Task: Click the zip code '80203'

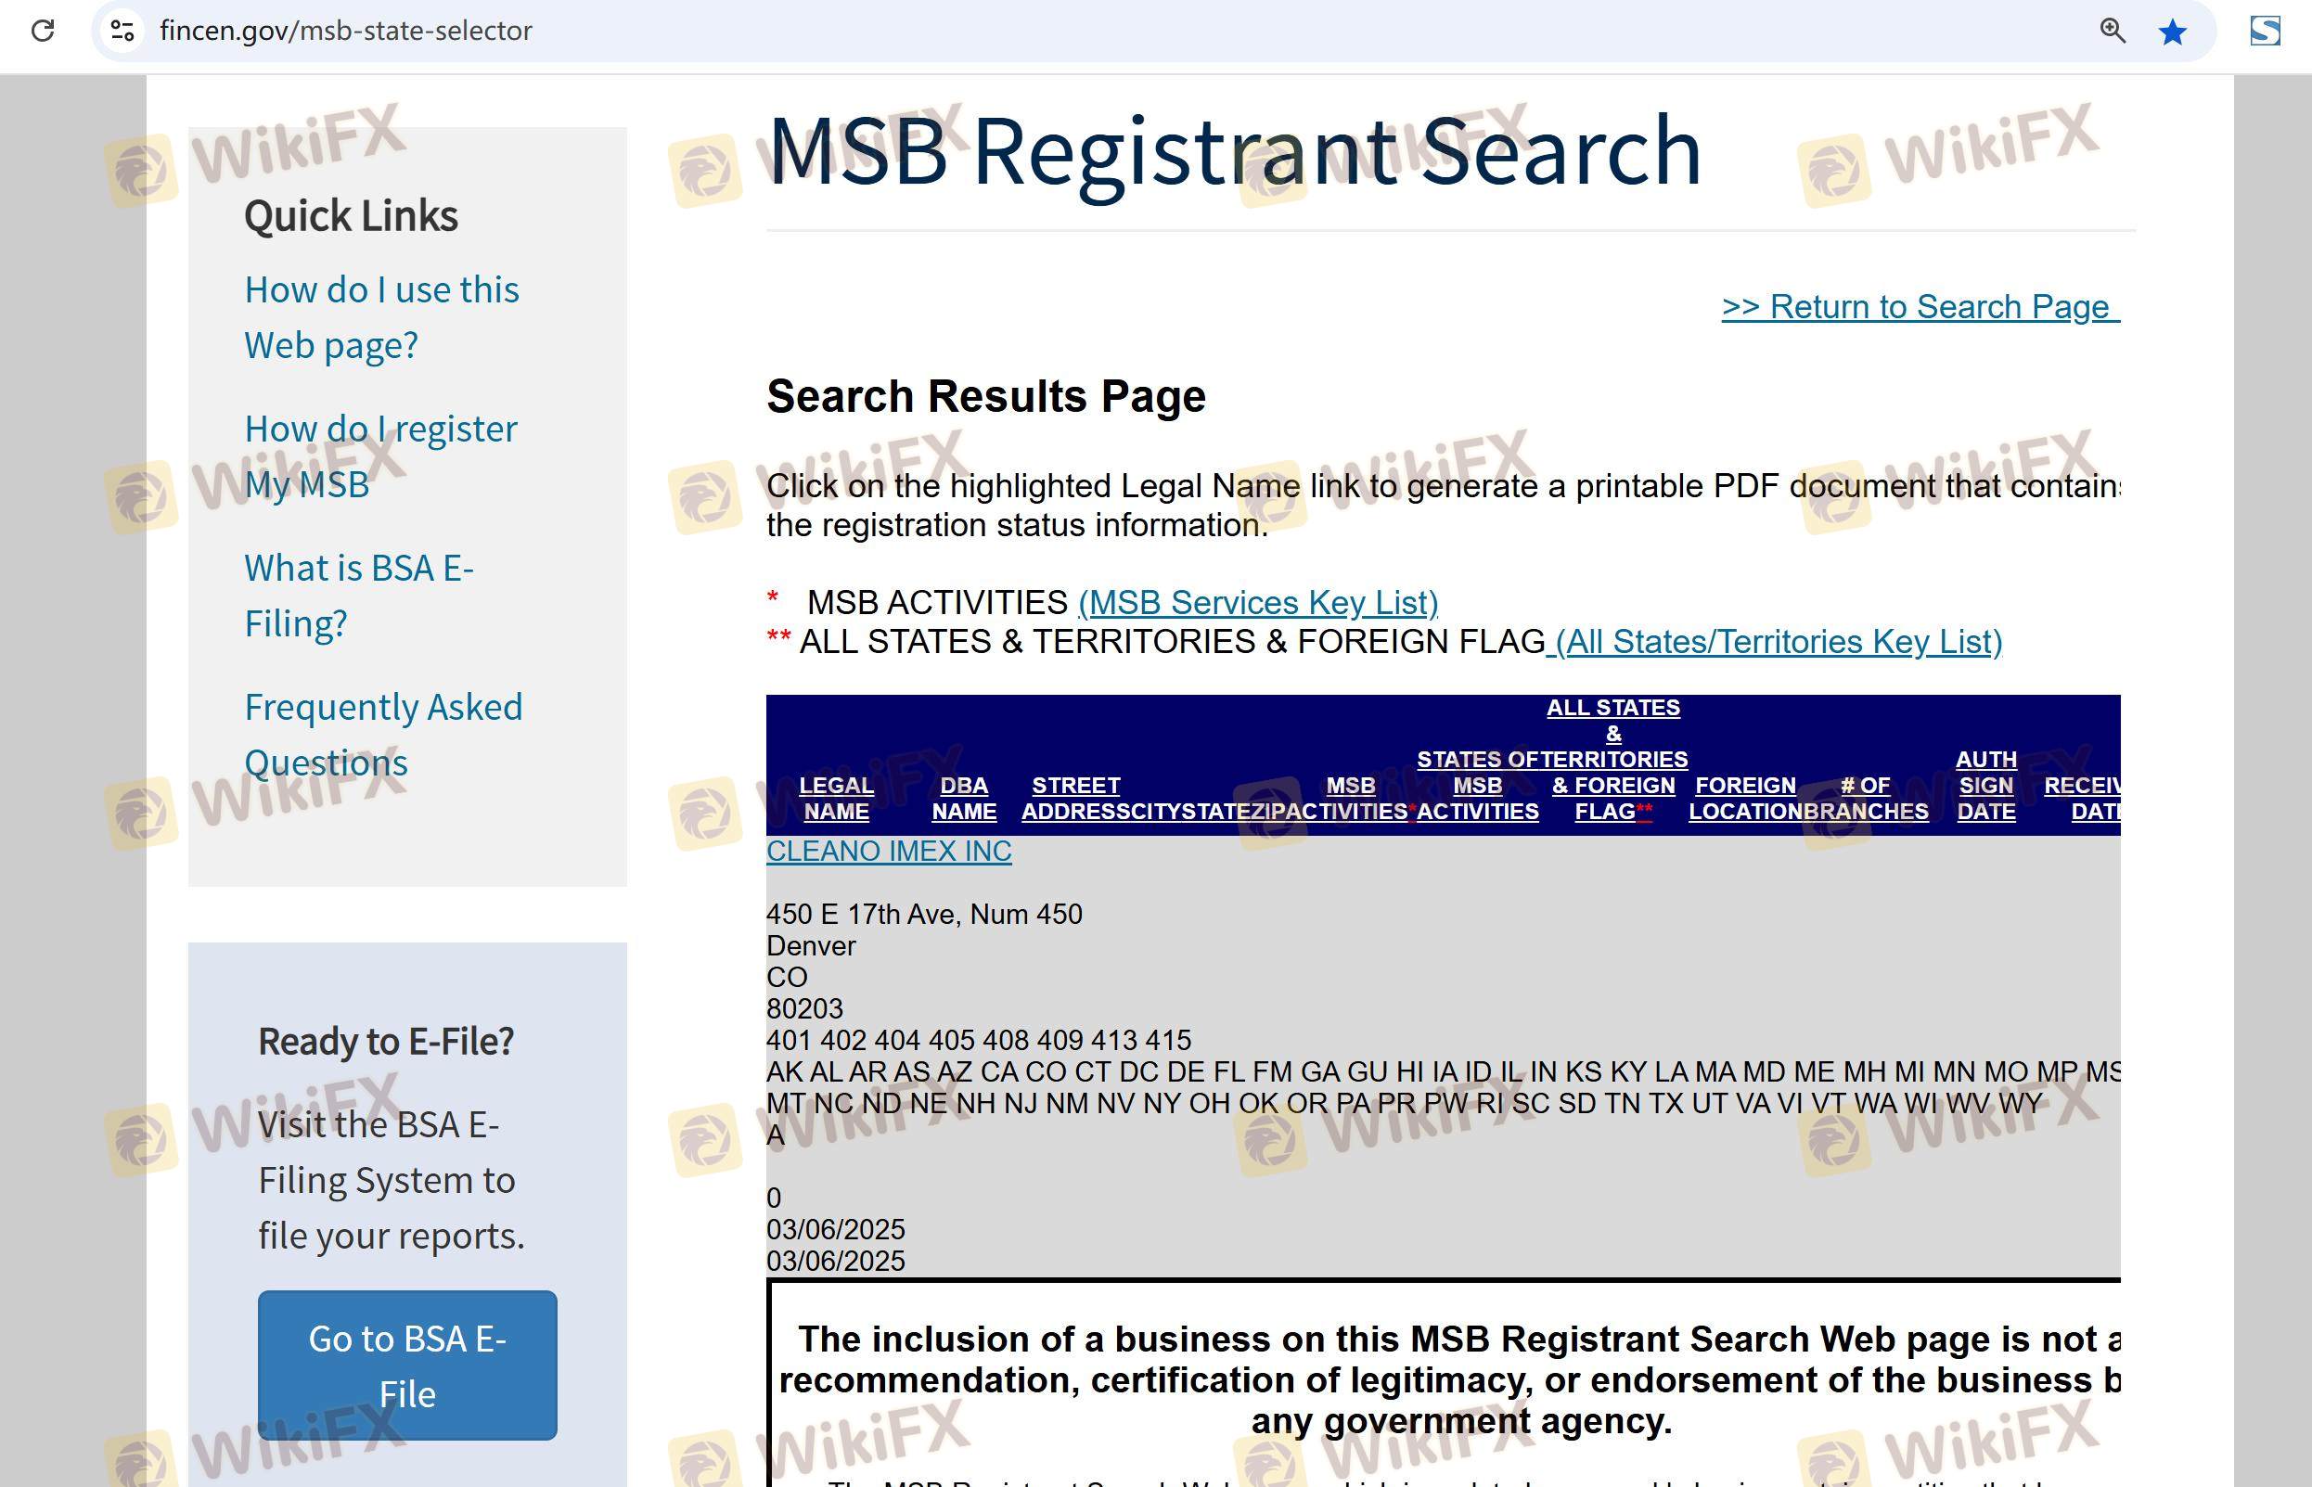Action: click(804, 1008)
